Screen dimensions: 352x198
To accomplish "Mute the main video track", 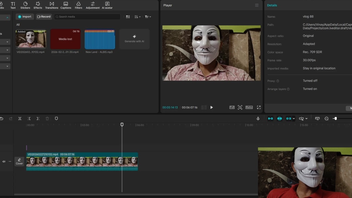I will [4, 162].
